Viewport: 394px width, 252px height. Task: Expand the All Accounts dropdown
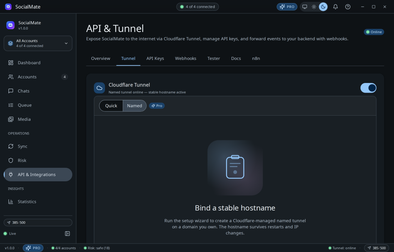[x=38, y=43]
